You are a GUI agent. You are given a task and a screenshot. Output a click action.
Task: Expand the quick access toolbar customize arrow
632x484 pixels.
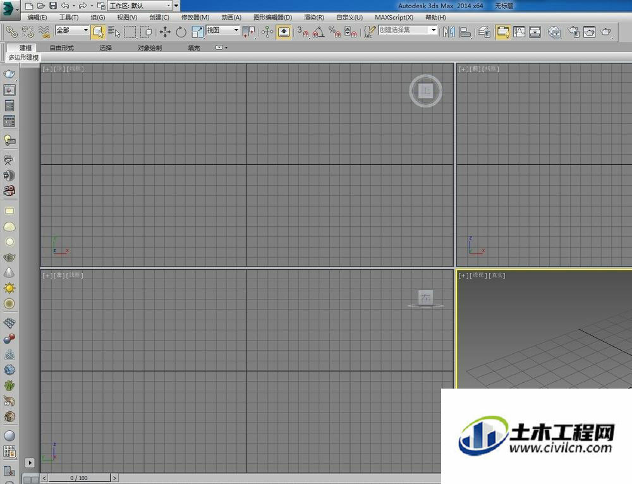click(176, 6)
